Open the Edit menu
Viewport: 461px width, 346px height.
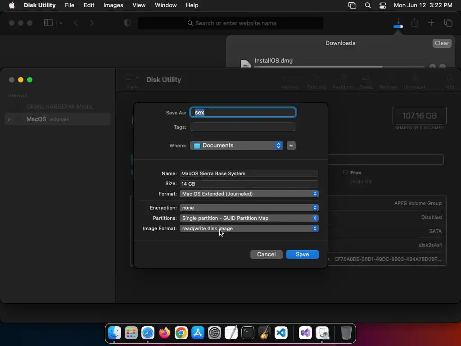click(89, 5)
